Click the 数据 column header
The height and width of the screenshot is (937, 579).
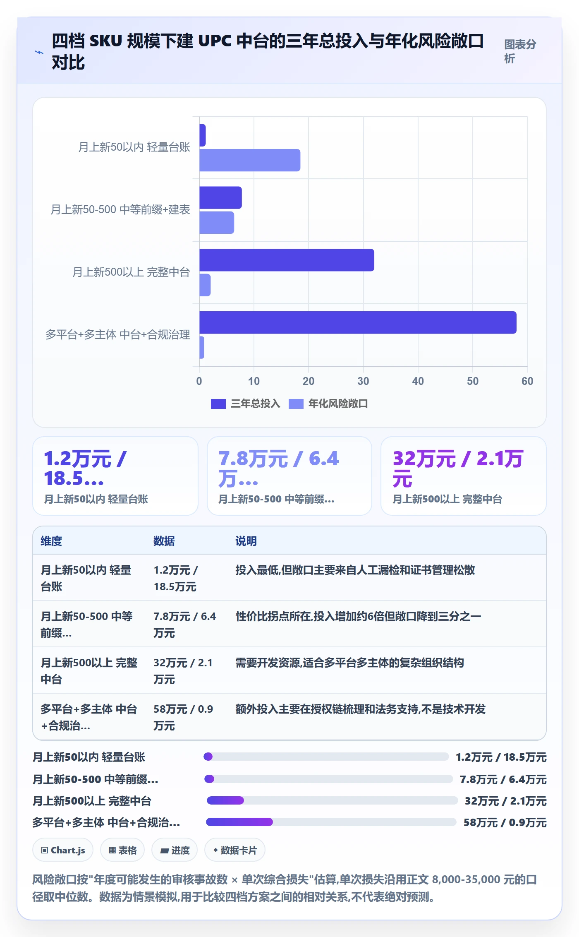tap(164, 541)
